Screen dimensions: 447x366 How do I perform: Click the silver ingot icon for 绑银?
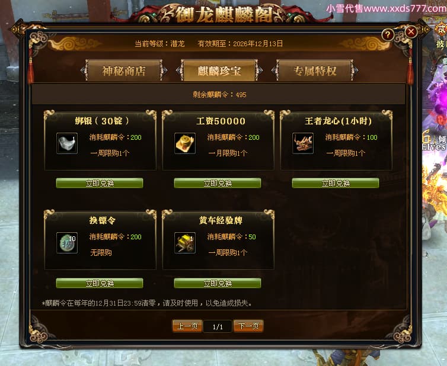pos(67,143)
